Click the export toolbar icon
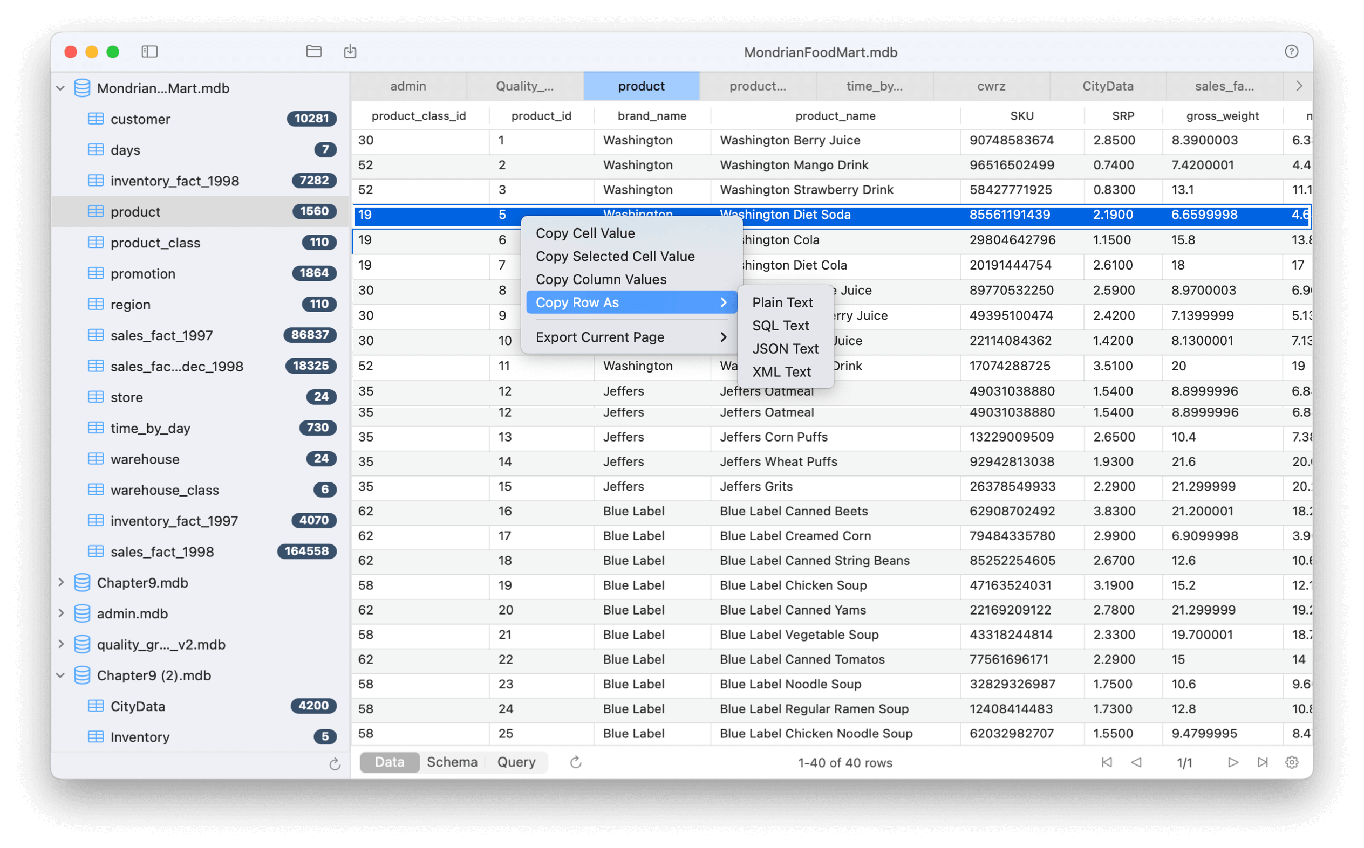 (350, 51)
